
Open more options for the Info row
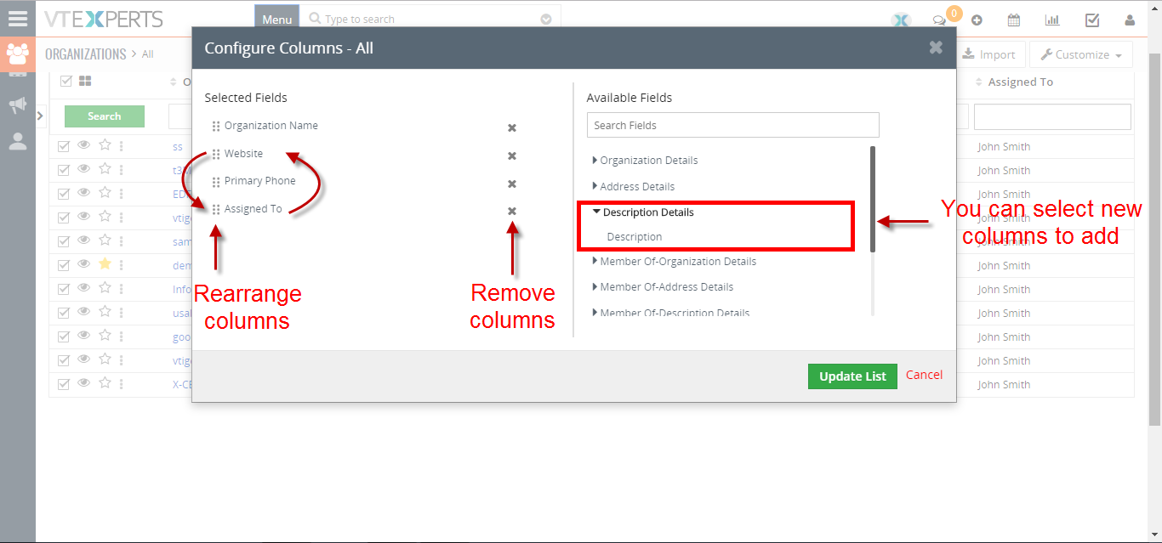click(x=121, y=289)
